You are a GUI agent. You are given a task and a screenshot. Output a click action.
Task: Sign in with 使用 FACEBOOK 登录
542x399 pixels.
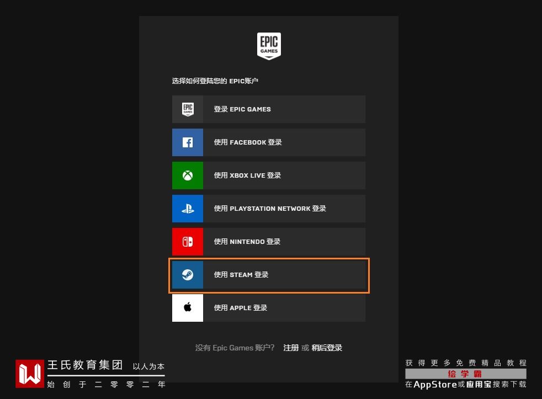(x=269, y=142)
